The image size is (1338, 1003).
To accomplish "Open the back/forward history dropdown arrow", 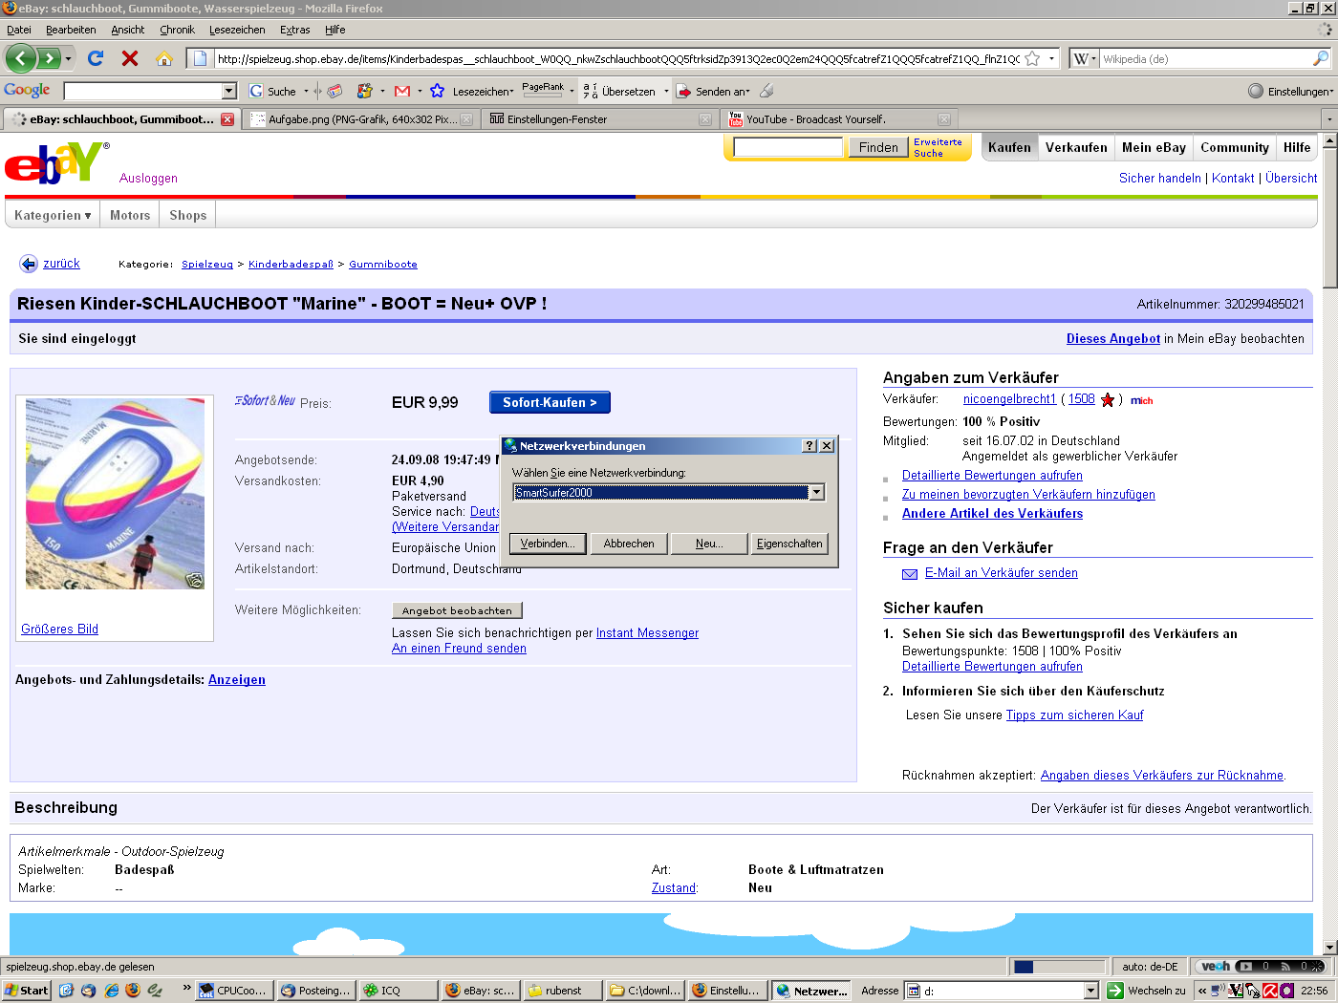I will point(69,59).
